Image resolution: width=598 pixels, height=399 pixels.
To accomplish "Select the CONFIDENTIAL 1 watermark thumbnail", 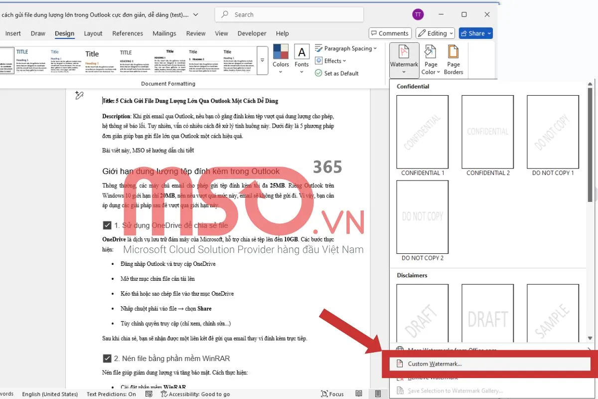I will click(x=422, y=132).
